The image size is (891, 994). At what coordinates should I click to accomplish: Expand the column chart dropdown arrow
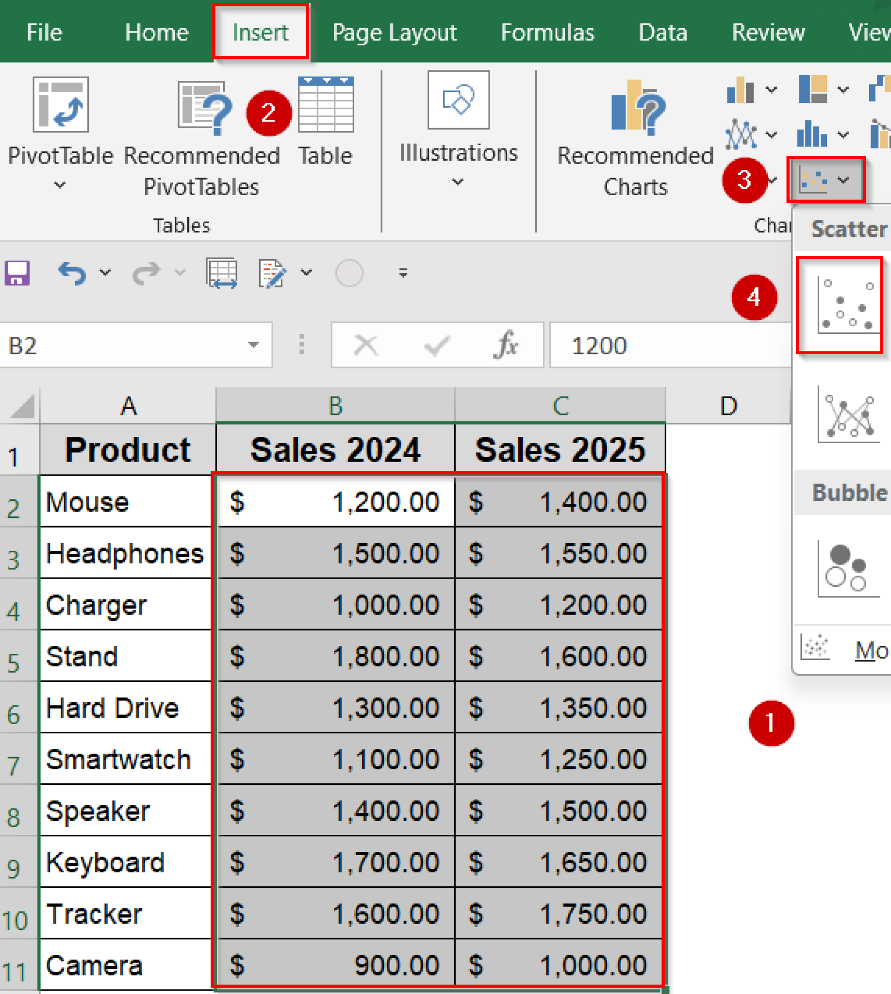click(x=772, y=89)
